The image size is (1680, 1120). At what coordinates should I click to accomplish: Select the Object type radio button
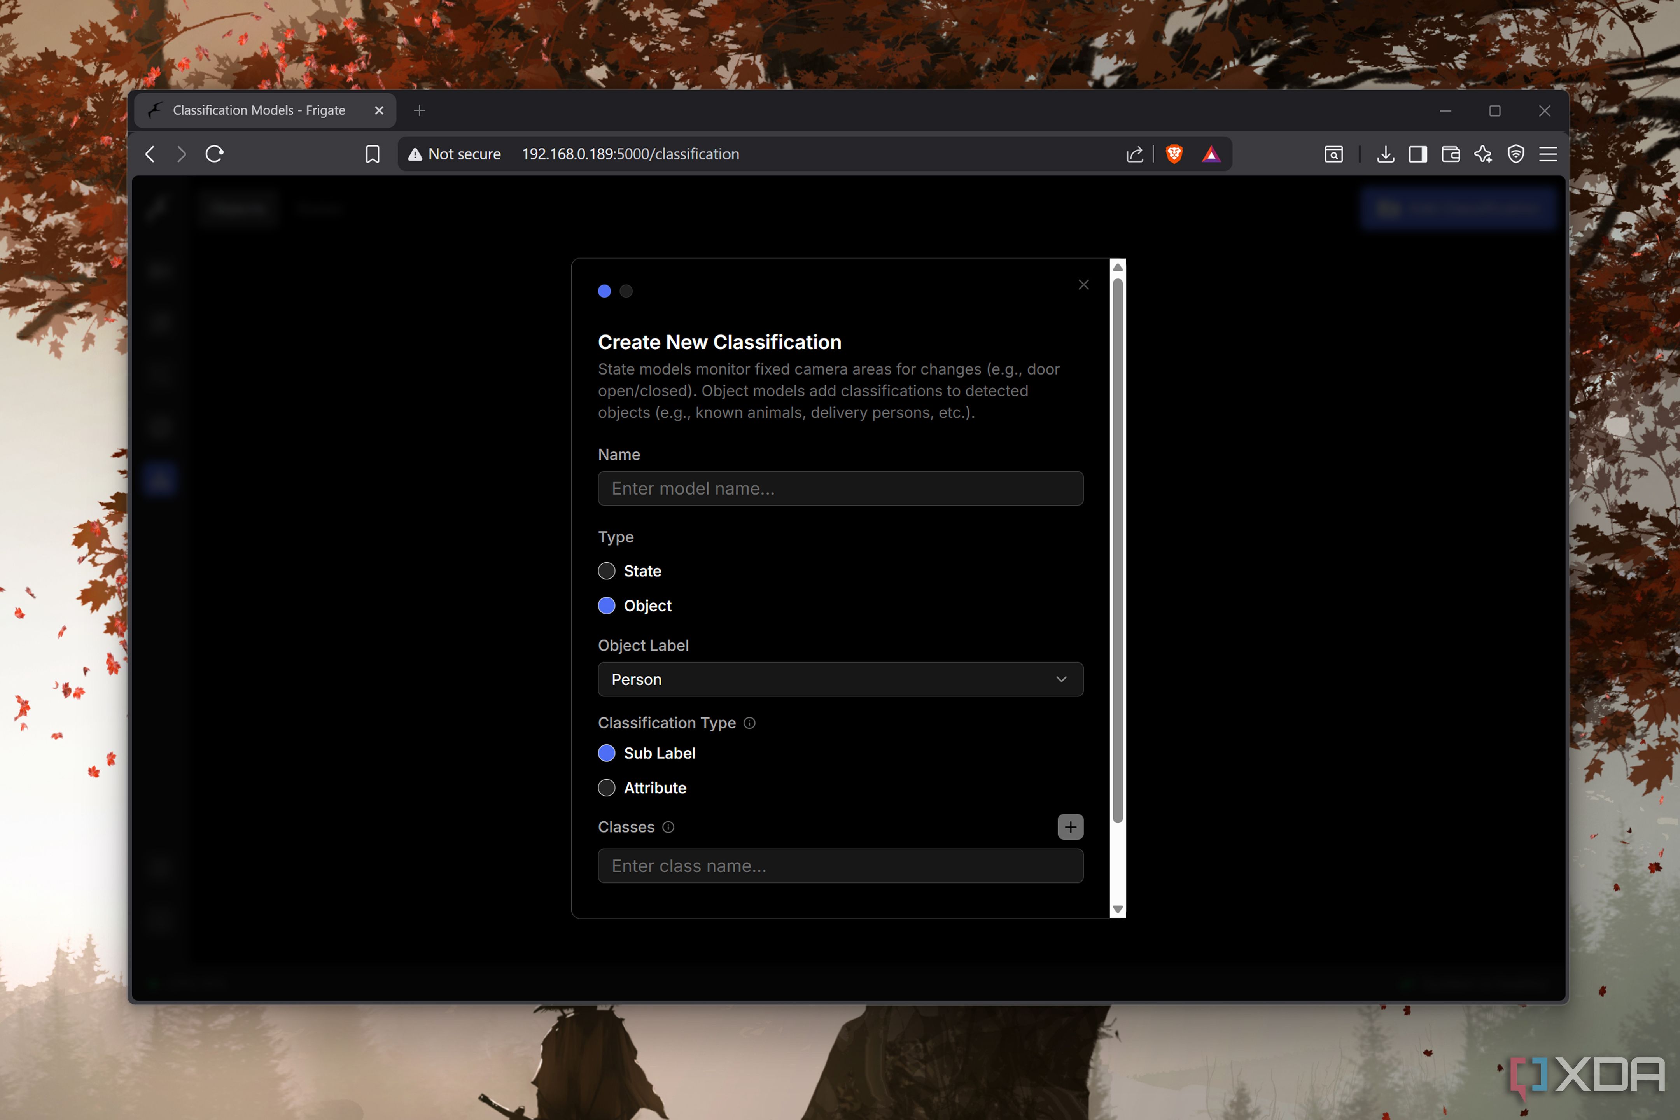pyautogui.click(x=606, y=606)
